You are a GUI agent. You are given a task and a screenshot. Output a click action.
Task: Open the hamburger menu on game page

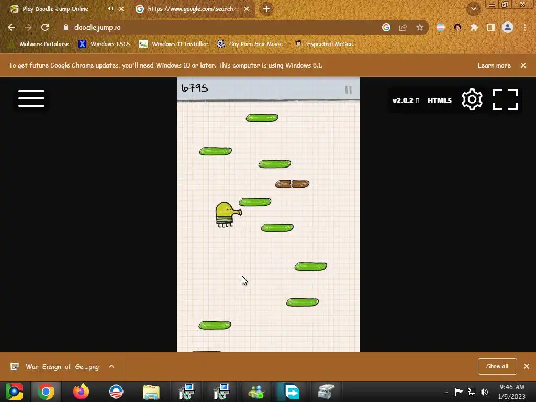pyautogui.click(x=31, y=98)
